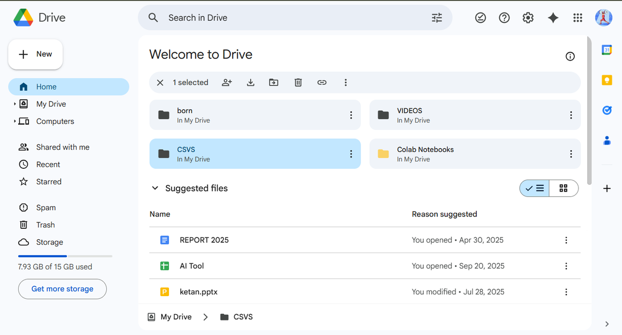Move the selected folder to another location
Viewport: 622px width, 335px height.
coord(274,82)
